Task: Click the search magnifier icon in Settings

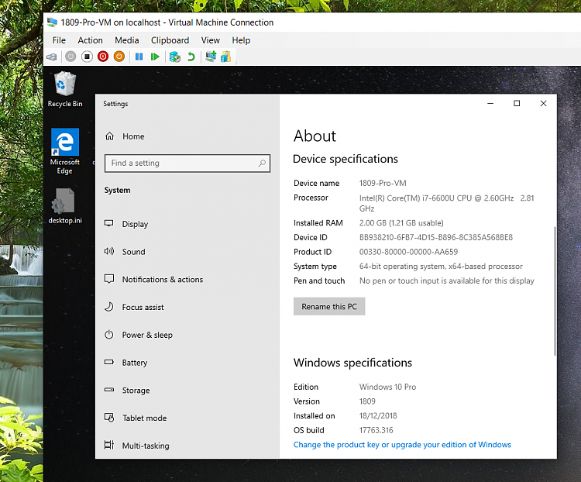Action: click(262, 164)
